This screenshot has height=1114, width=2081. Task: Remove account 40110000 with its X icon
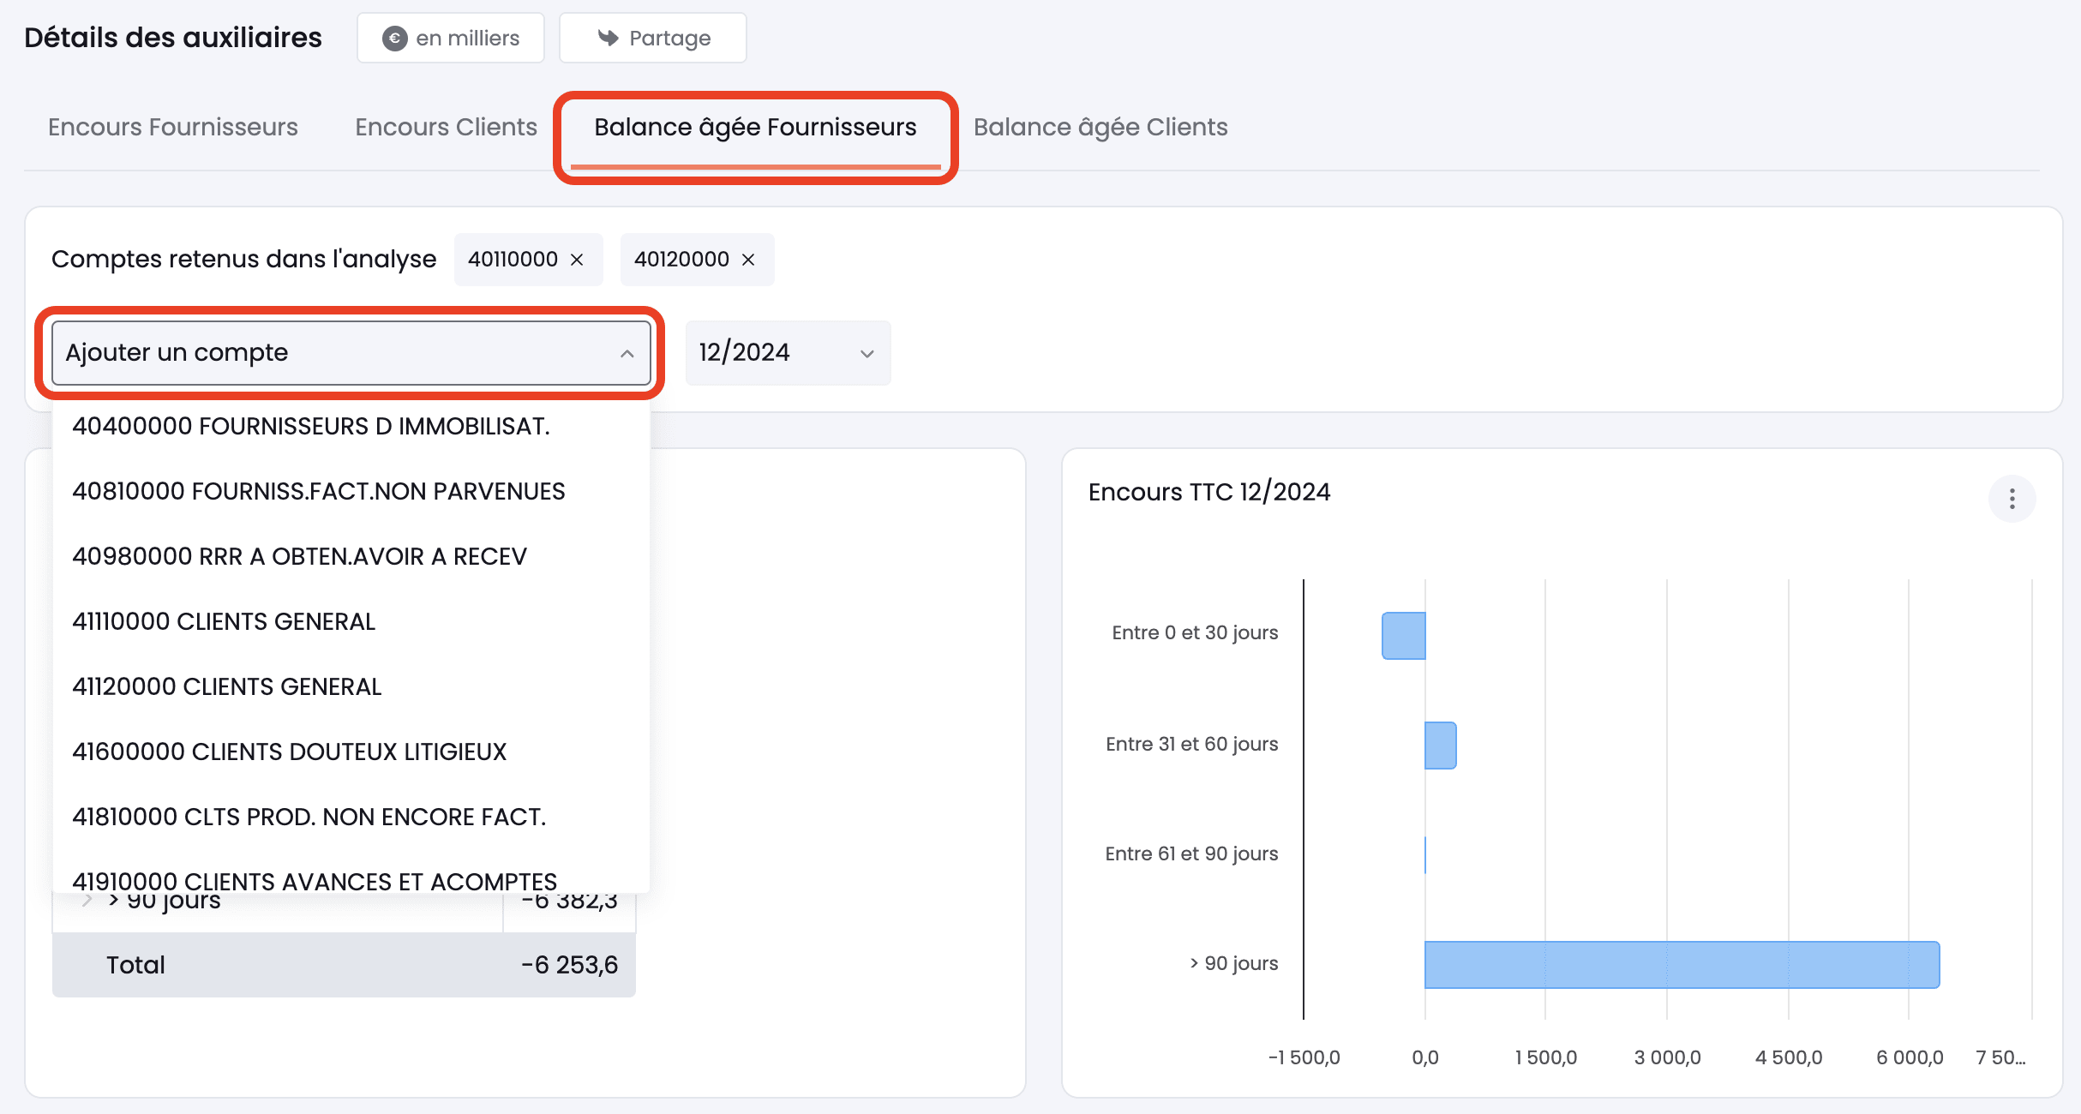pyautogui.click(x=577, y=260)
